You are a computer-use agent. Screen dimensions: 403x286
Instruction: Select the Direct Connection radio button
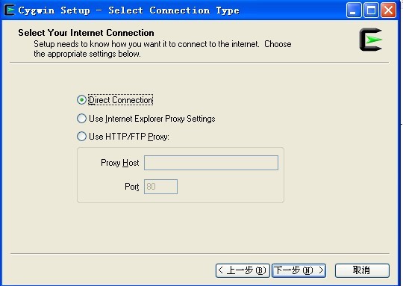[81, 100]
